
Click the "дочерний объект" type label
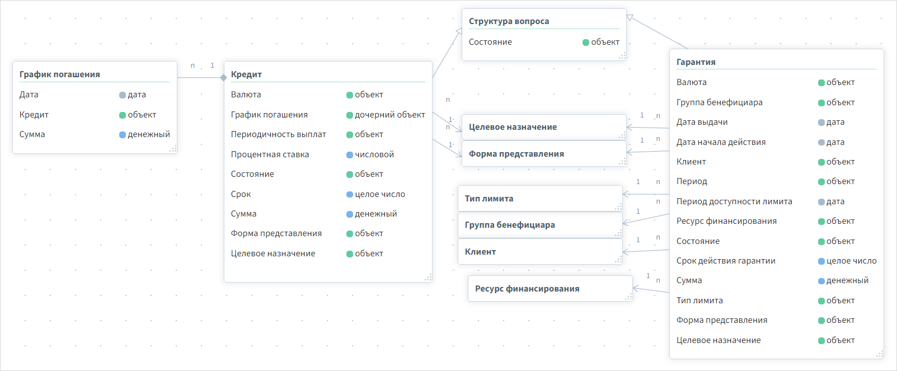(390, 115)
